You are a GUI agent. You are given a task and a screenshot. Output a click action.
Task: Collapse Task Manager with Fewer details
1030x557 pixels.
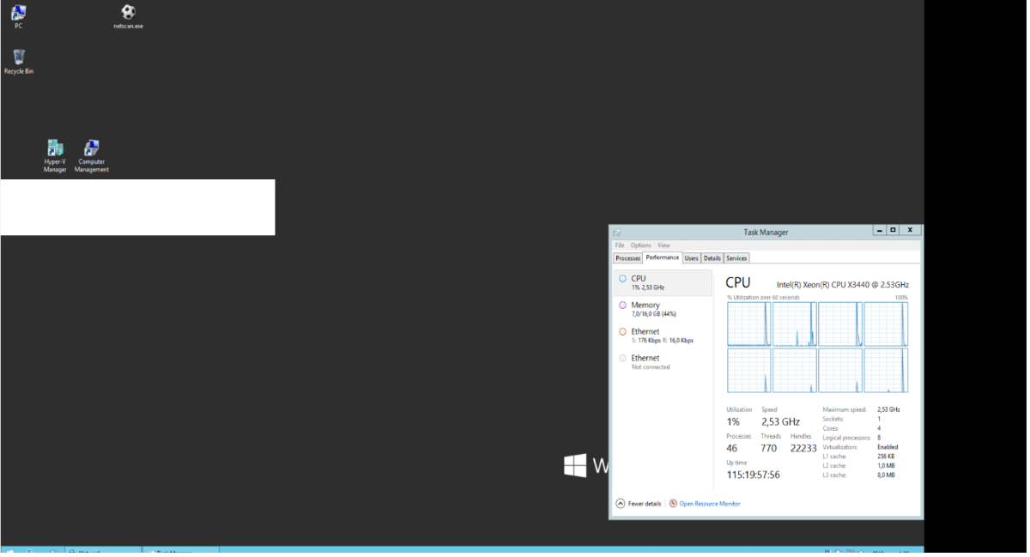coord(639,504)
